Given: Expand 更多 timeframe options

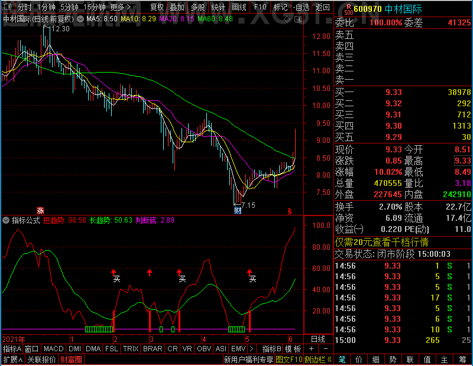Looking at the screenshot, I should pyautogui.click(x=120, y=7).
